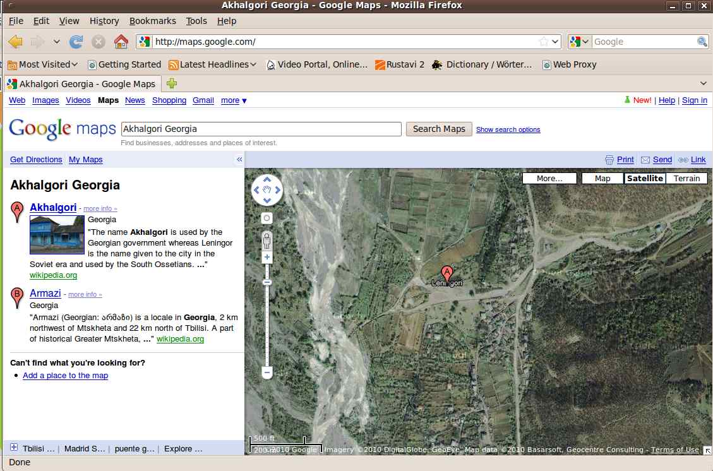The width and height of the screenshot is (713, 471).
Task: Expand the Latest Headlines feed dropdown
Action: pos(212,64)
